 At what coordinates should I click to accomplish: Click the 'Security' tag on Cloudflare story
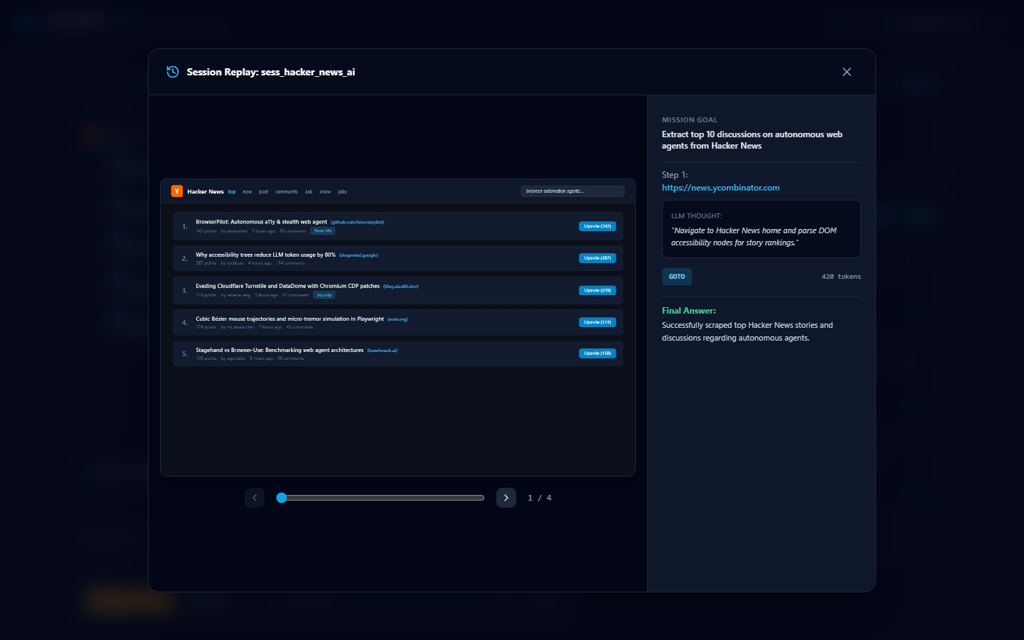tap(324, 295)
